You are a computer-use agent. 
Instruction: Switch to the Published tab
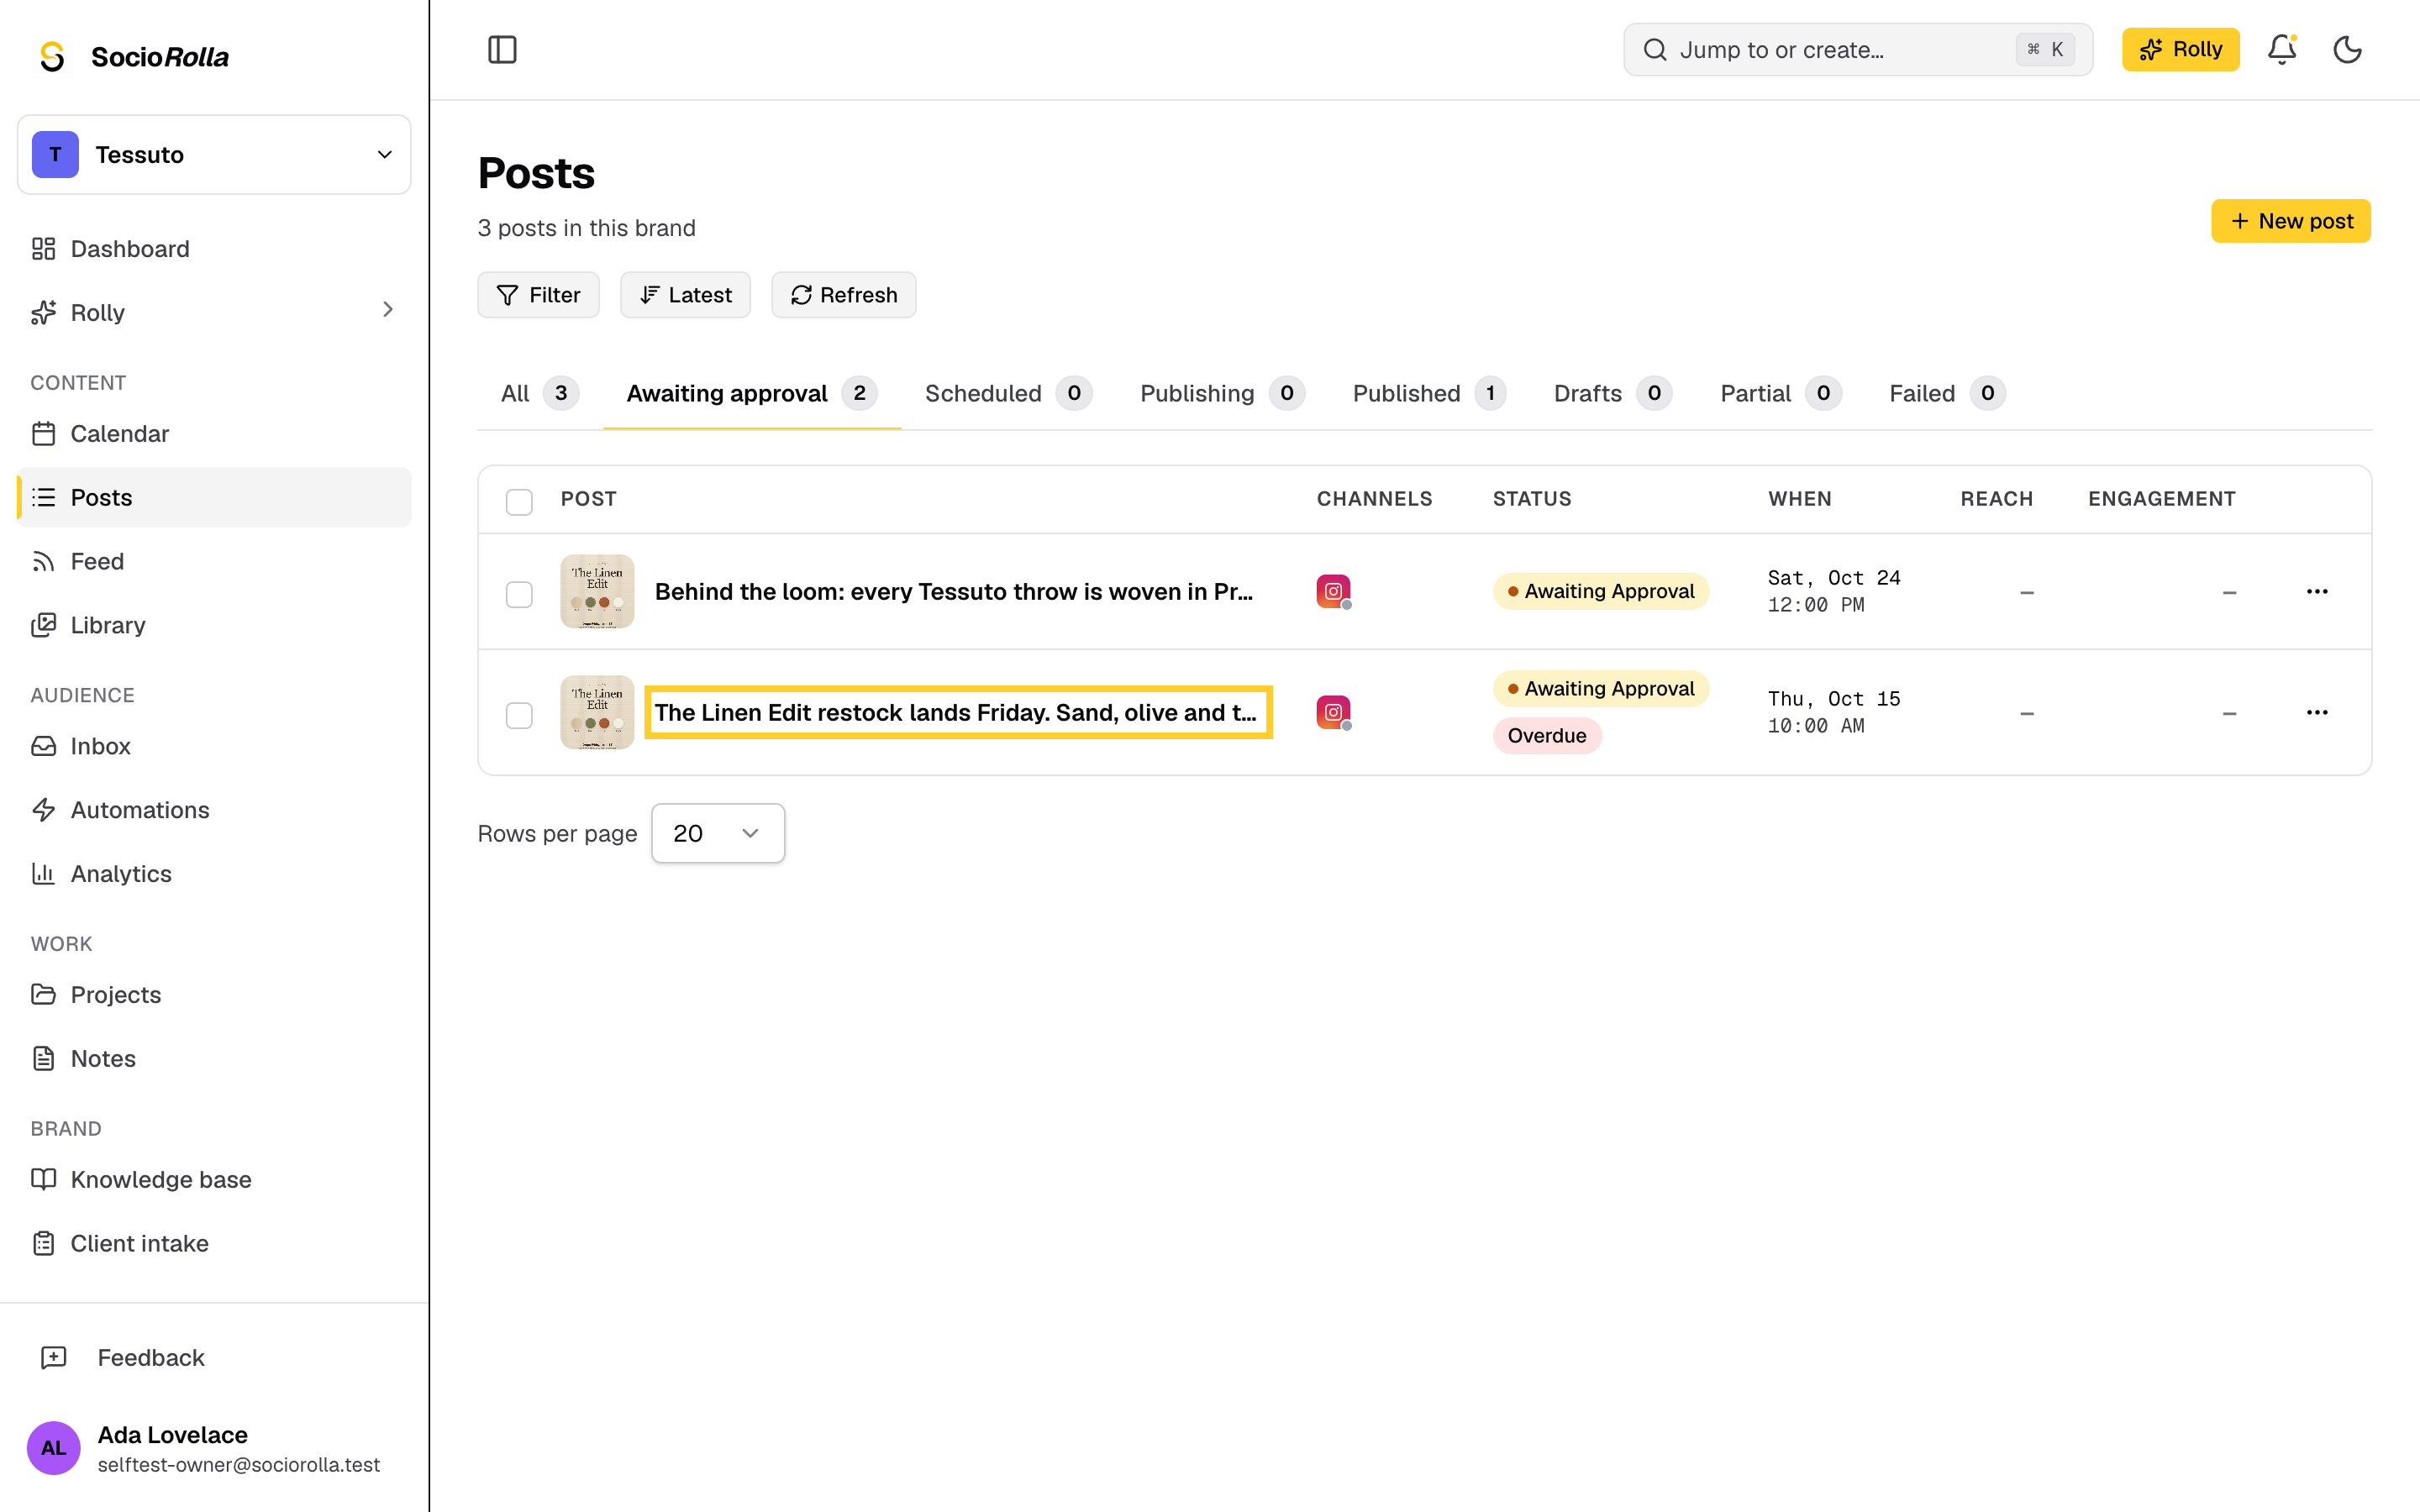(x=1429, y=393)
